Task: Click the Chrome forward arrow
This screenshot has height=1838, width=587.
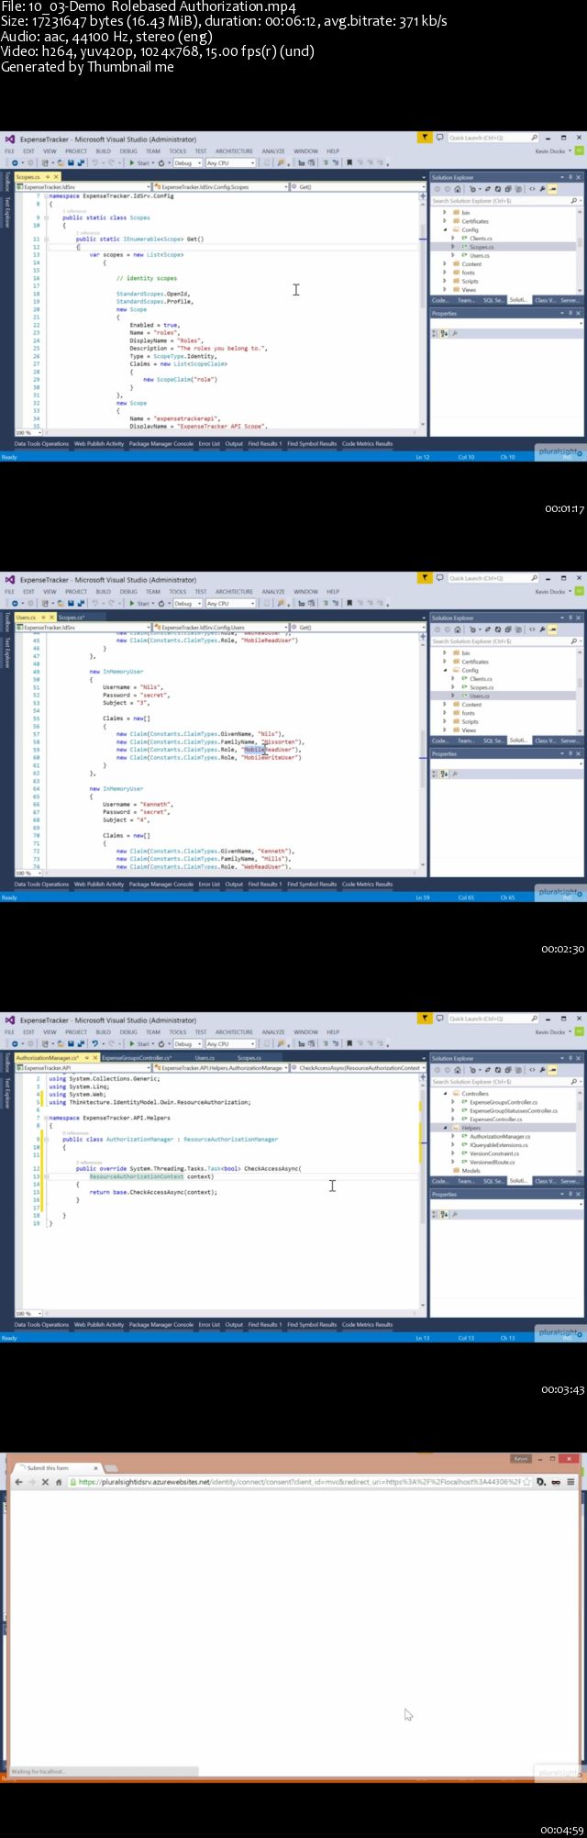Action: [x=32, y=1482]
